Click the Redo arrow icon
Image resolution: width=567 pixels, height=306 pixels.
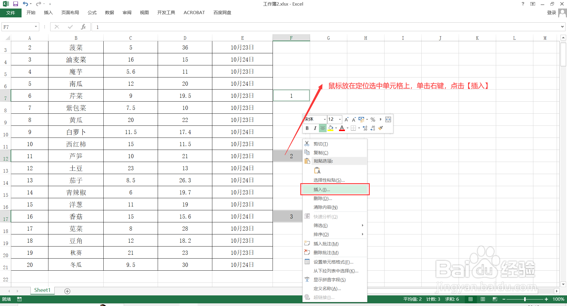[38, 4]
